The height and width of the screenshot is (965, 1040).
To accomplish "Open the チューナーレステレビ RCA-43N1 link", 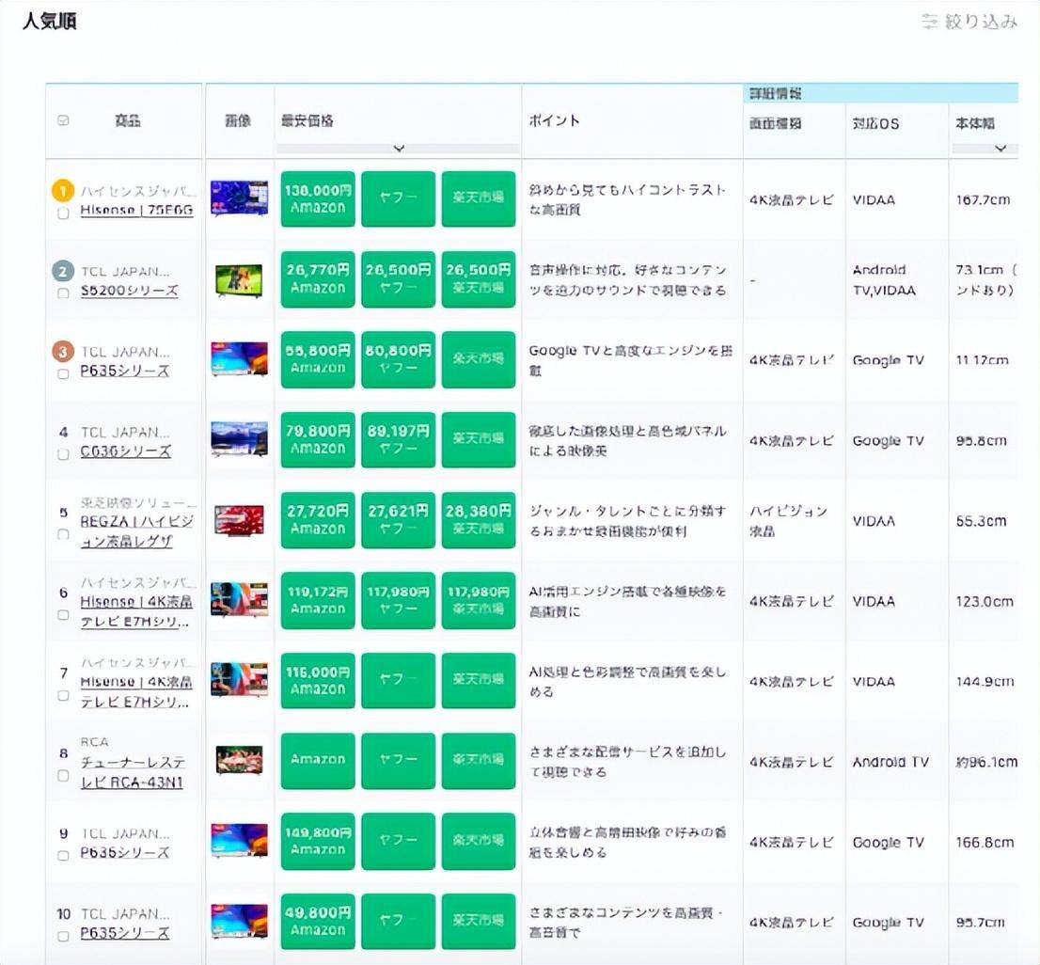I will 133,773.
